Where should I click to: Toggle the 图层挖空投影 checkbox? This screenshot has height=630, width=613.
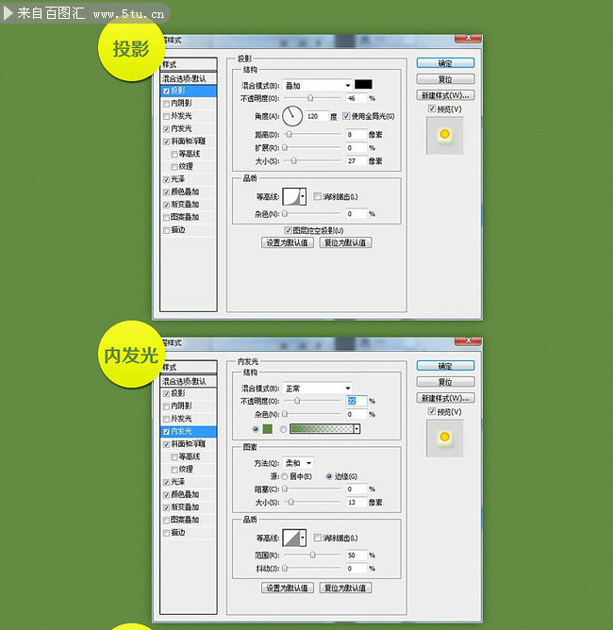click(288, 229)
